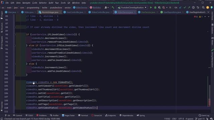Change UTF-8 file encoding in status bar
Screen dimensions: 214x120
coord(181,119)
